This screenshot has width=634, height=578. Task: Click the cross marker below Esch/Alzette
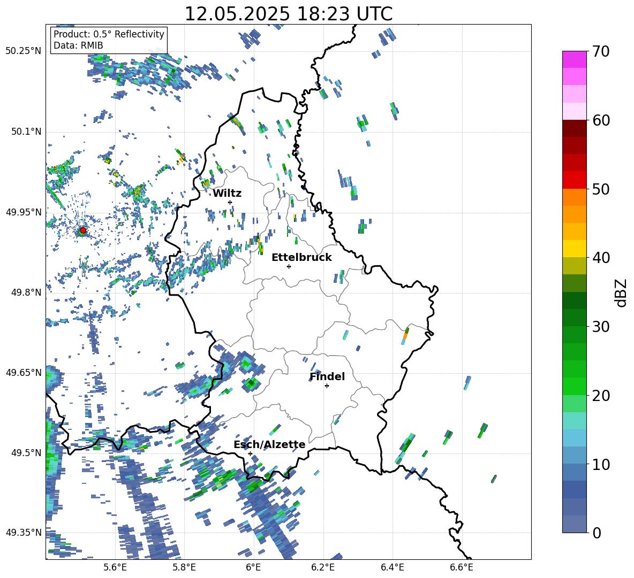(x=250, y=453)
